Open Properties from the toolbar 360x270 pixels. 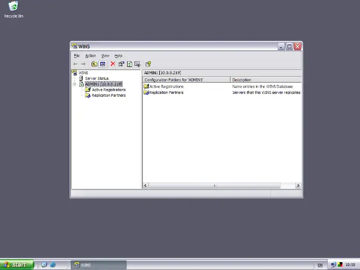pyautogui.click(x=121, y=64)
